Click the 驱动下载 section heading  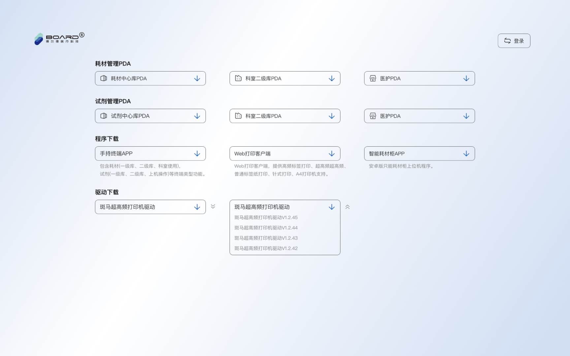[107, 192]
